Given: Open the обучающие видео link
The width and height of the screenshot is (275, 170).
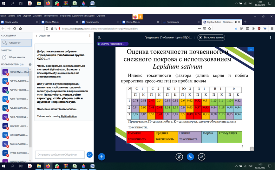Looking at the screenshot, I should click(x=63, y=73).
